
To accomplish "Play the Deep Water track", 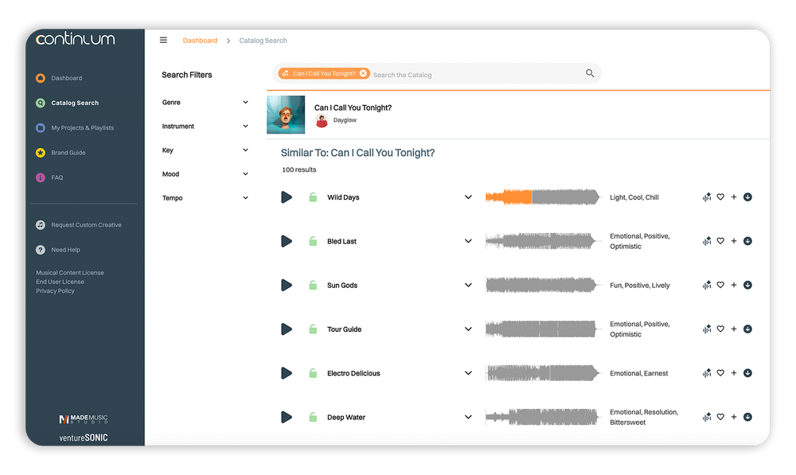I will tap(287, 417).
